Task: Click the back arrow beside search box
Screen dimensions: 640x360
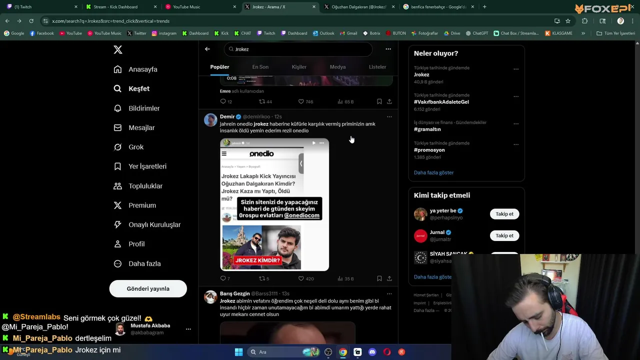Action: [207, 49]
